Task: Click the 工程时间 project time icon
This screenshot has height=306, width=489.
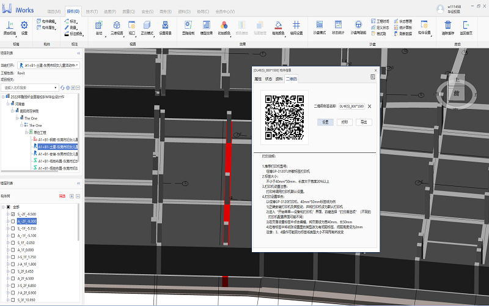Action: [373, 21]
